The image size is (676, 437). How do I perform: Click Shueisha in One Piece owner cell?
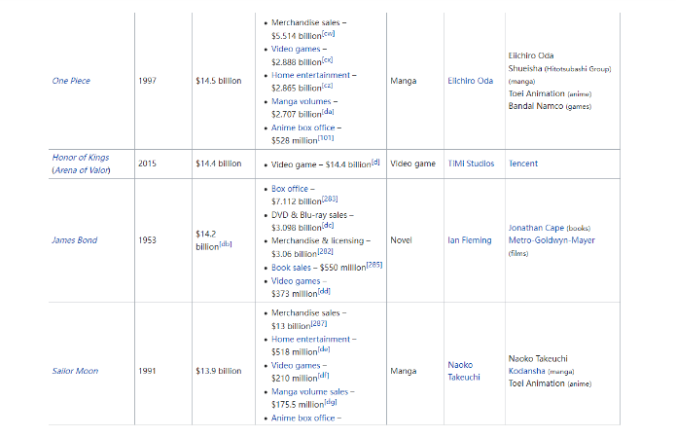[525, 68]
